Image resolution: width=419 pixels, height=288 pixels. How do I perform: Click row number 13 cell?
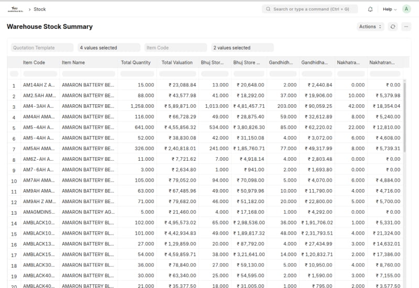(x=14, y=213)
